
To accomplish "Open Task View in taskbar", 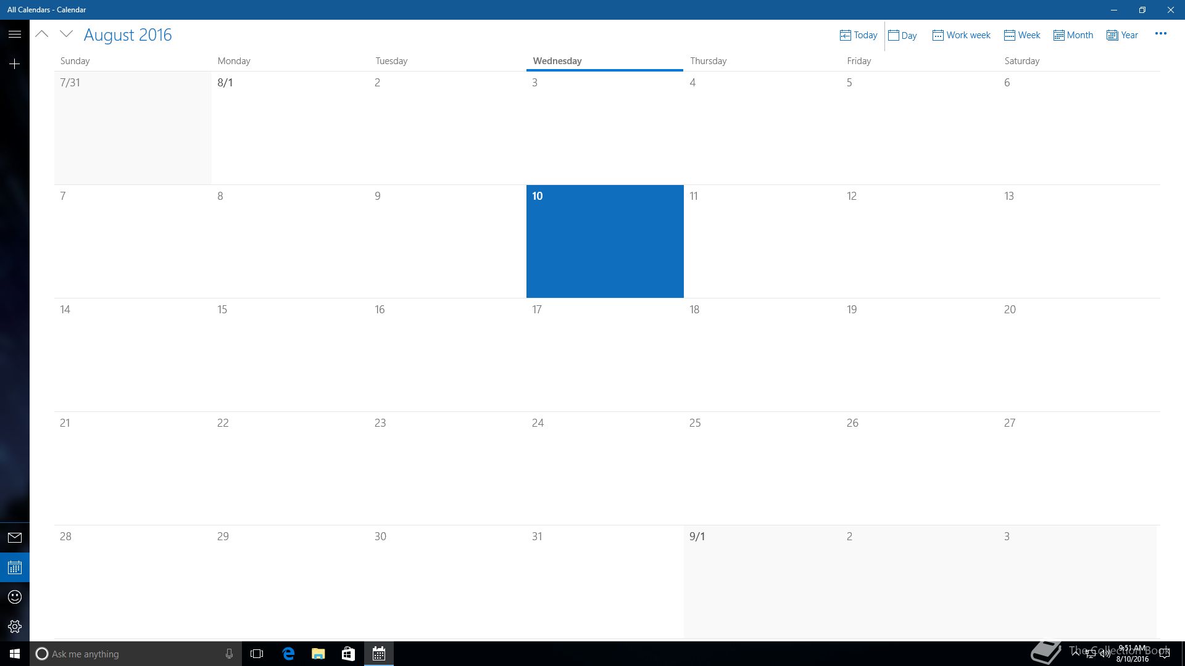I will pyautogui.click(x=257, y=654).
